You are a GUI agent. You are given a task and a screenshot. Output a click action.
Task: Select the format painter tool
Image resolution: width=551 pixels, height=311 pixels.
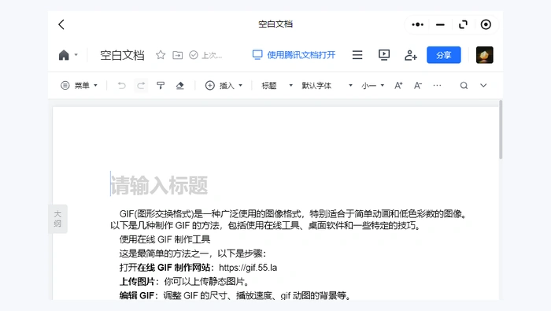click(161, 85)
